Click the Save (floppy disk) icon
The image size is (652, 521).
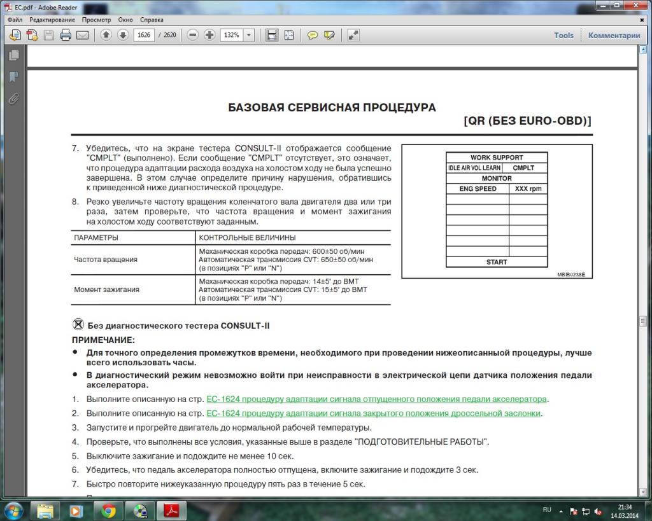[x=48, y=36]
